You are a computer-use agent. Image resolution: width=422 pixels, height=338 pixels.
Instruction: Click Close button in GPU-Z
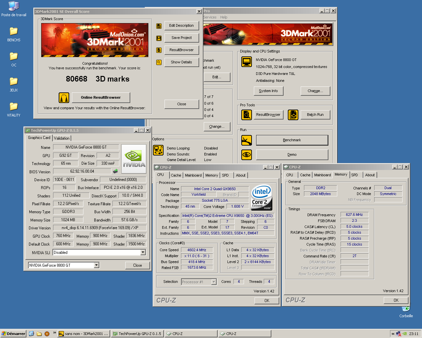(137, 265)
